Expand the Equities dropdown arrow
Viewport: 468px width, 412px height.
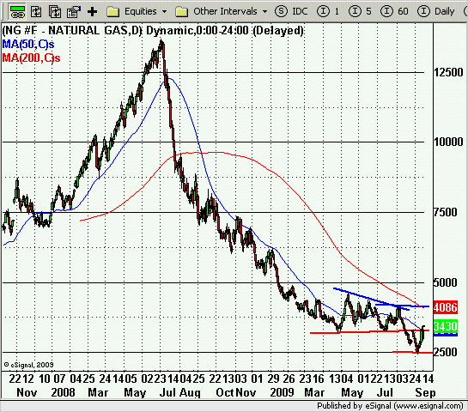click(165, 12)
